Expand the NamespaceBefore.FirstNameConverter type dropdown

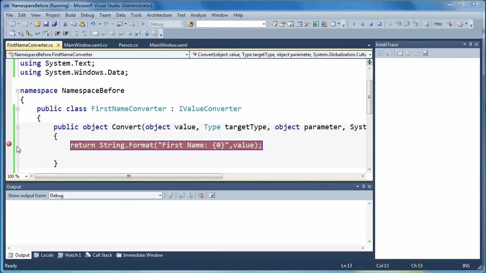pyautogui.click(x=186, y=55)
